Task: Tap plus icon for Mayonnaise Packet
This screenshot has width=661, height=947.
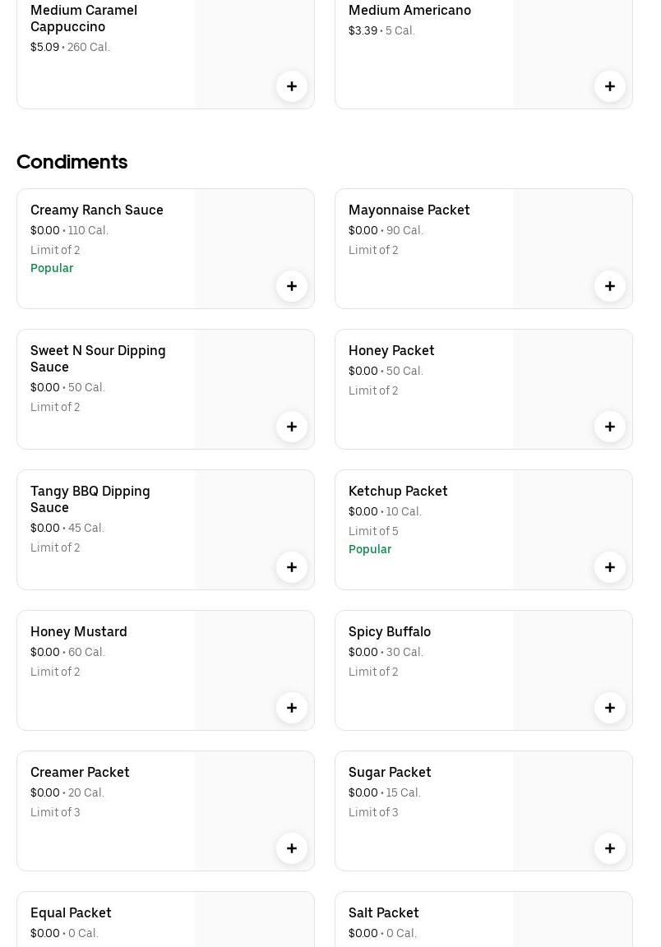Action: (x=610, y=286)
